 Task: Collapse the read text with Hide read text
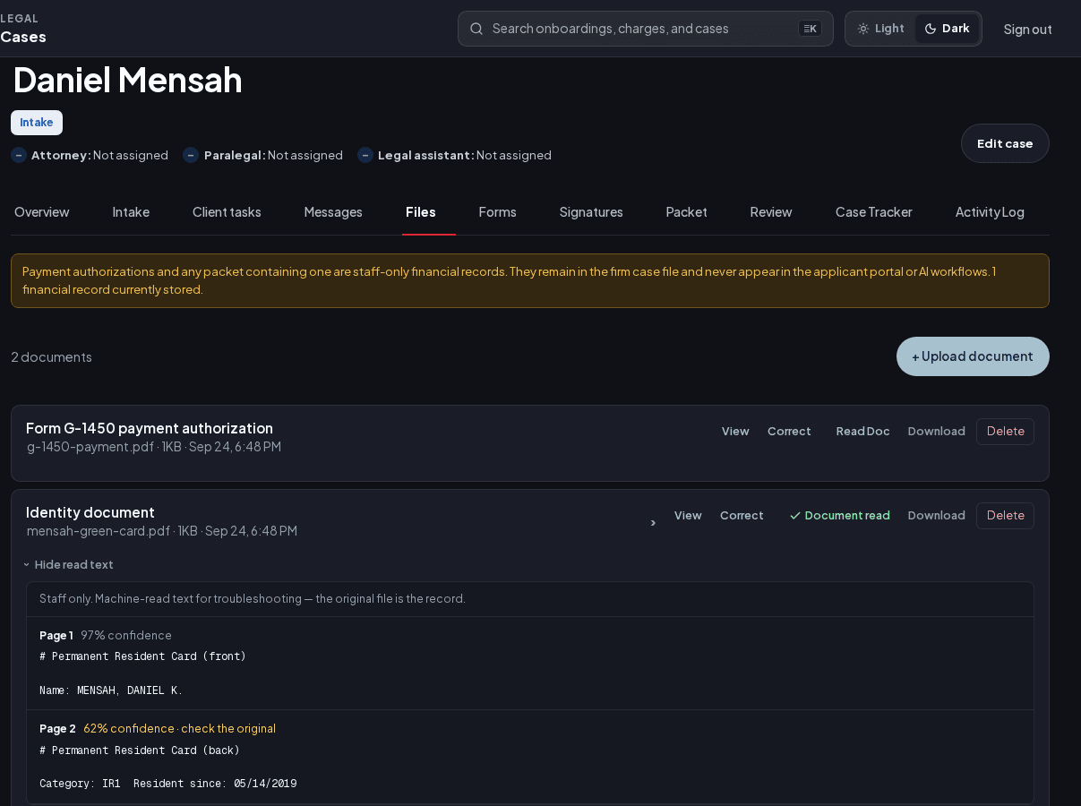tap(68, 565)
